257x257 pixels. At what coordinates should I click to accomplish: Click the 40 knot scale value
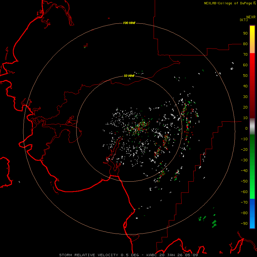[x=245, y=86]
